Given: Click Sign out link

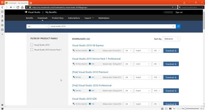Looking at the screenshot, I should [x=179, y=12].
